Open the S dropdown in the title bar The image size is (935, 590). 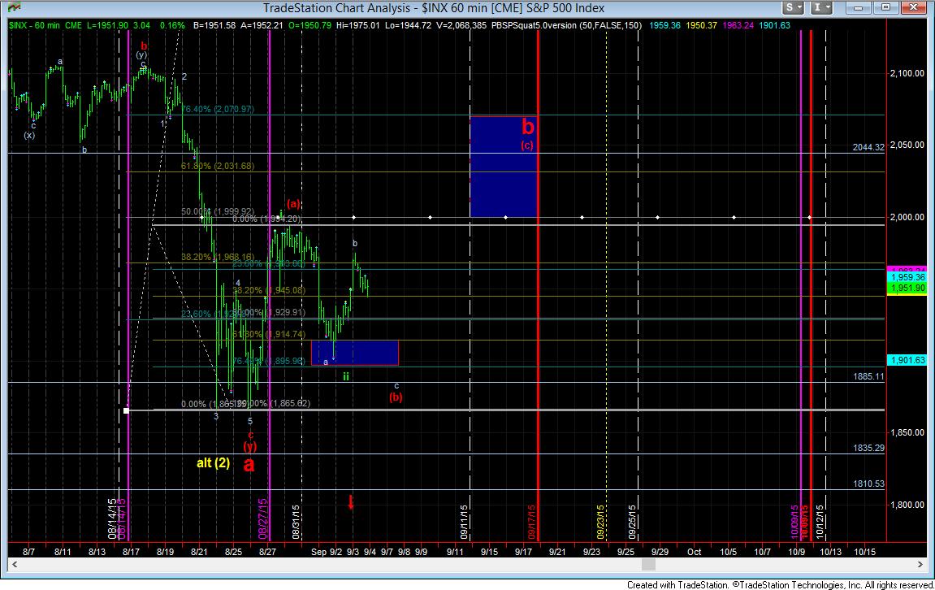tap(793, 8)
